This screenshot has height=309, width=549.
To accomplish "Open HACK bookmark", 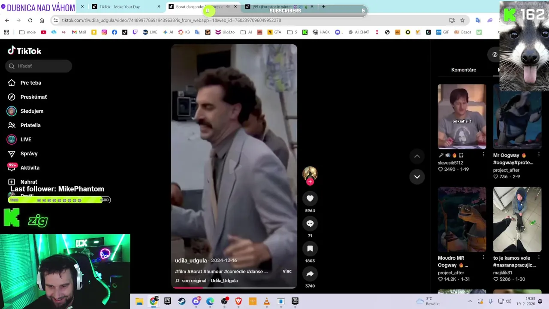I will [x=321, y=32].
